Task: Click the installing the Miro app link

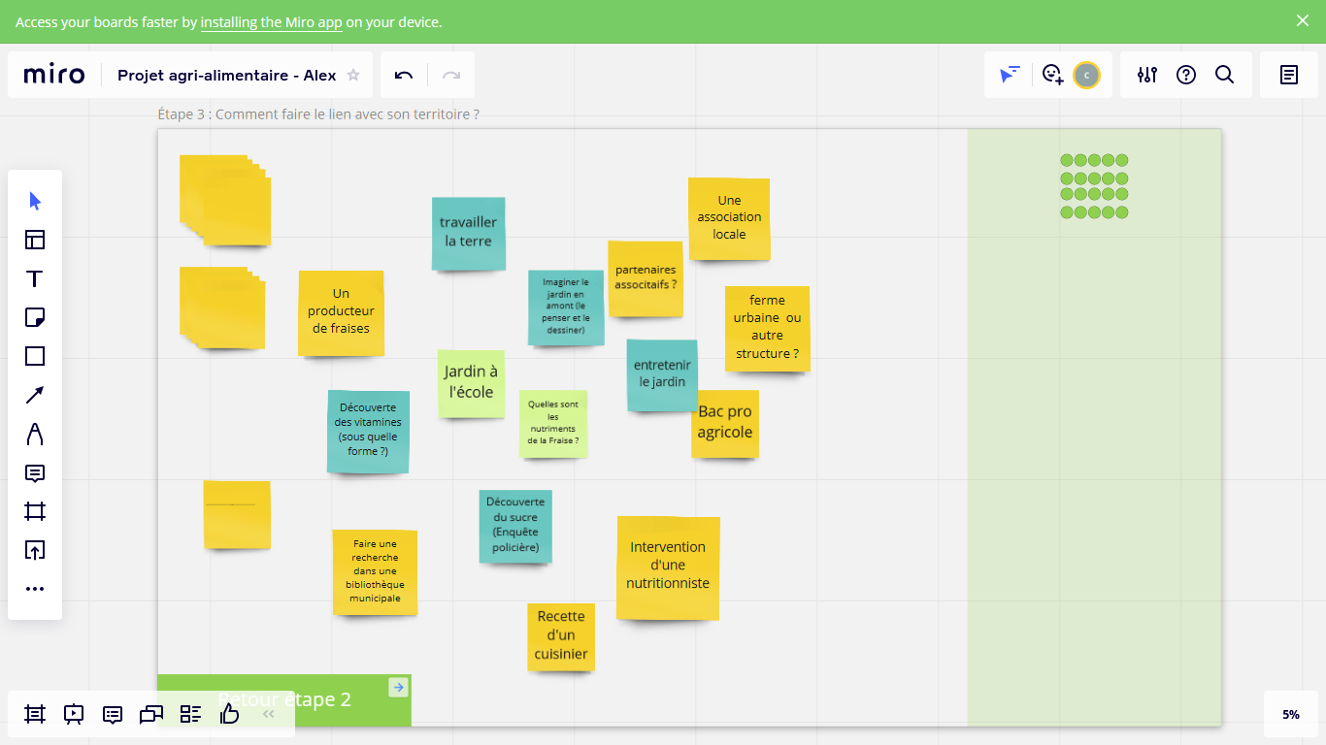Action: tap(271, 21)
